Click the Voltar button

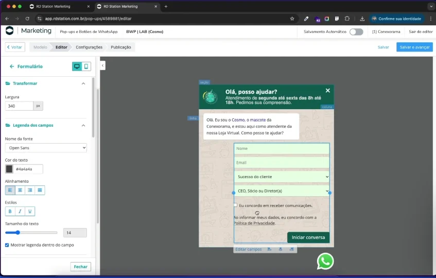tap(15, 47)
